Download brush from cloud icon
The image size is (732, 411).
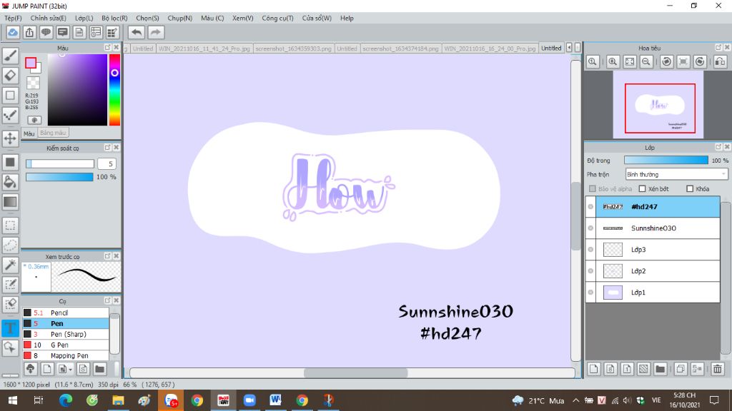coord(30,369)
